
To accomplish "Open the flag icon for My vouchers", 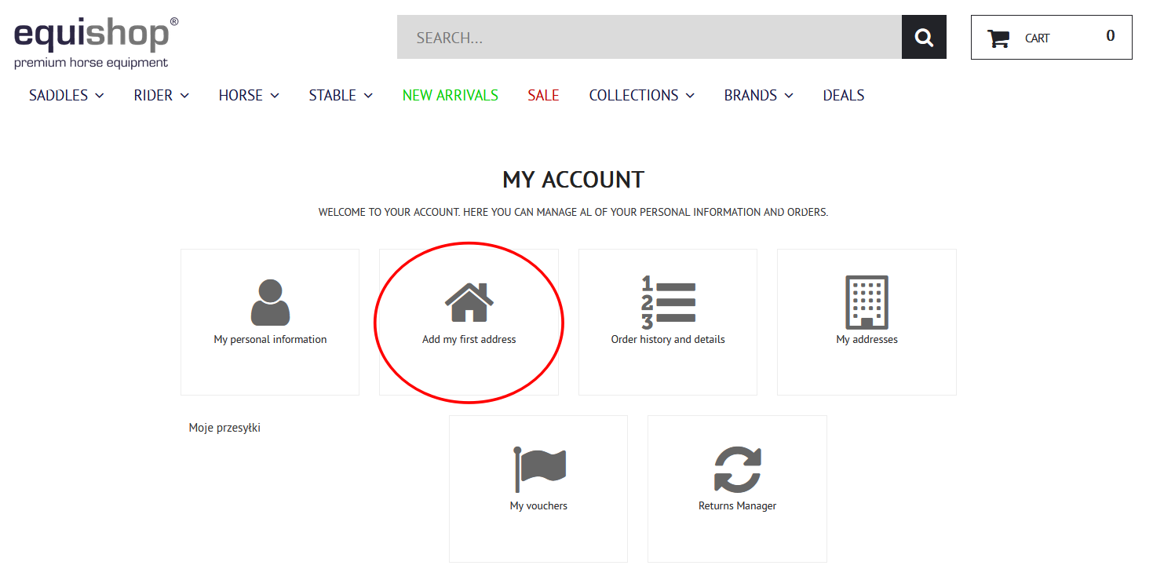I will (x=538, y=469).
